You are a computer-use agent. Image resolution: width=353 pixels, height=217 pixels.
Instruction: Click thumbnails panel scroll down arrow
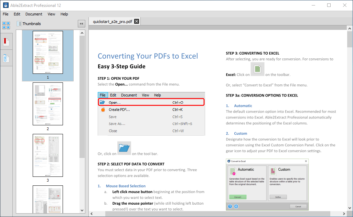[x=82, y=210]
